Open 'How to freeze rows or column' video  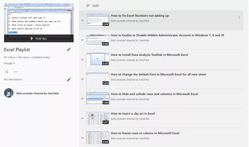point(145,133)
